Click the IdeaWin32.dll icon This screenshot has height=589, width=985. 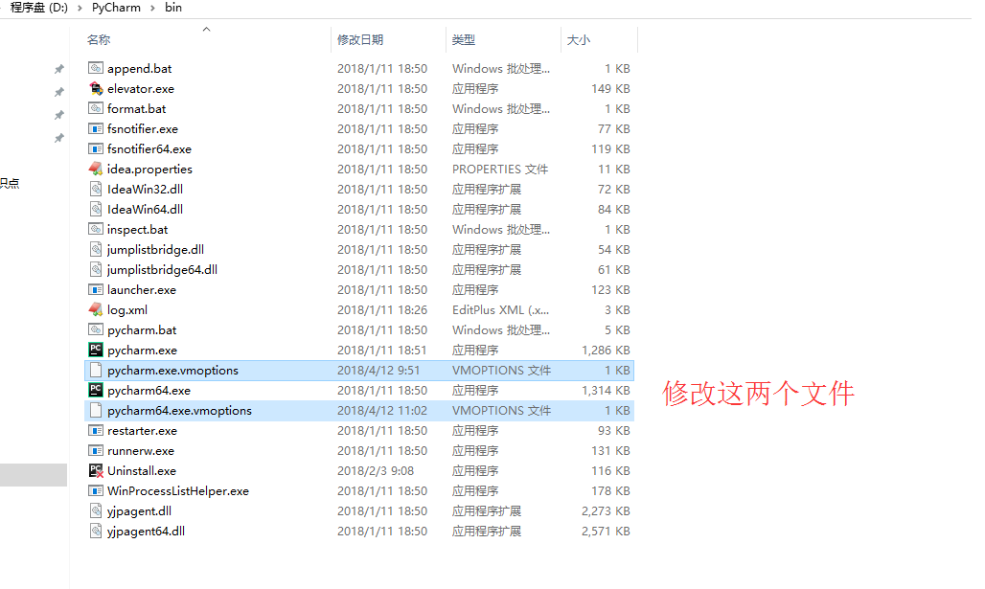coord(96,189)
